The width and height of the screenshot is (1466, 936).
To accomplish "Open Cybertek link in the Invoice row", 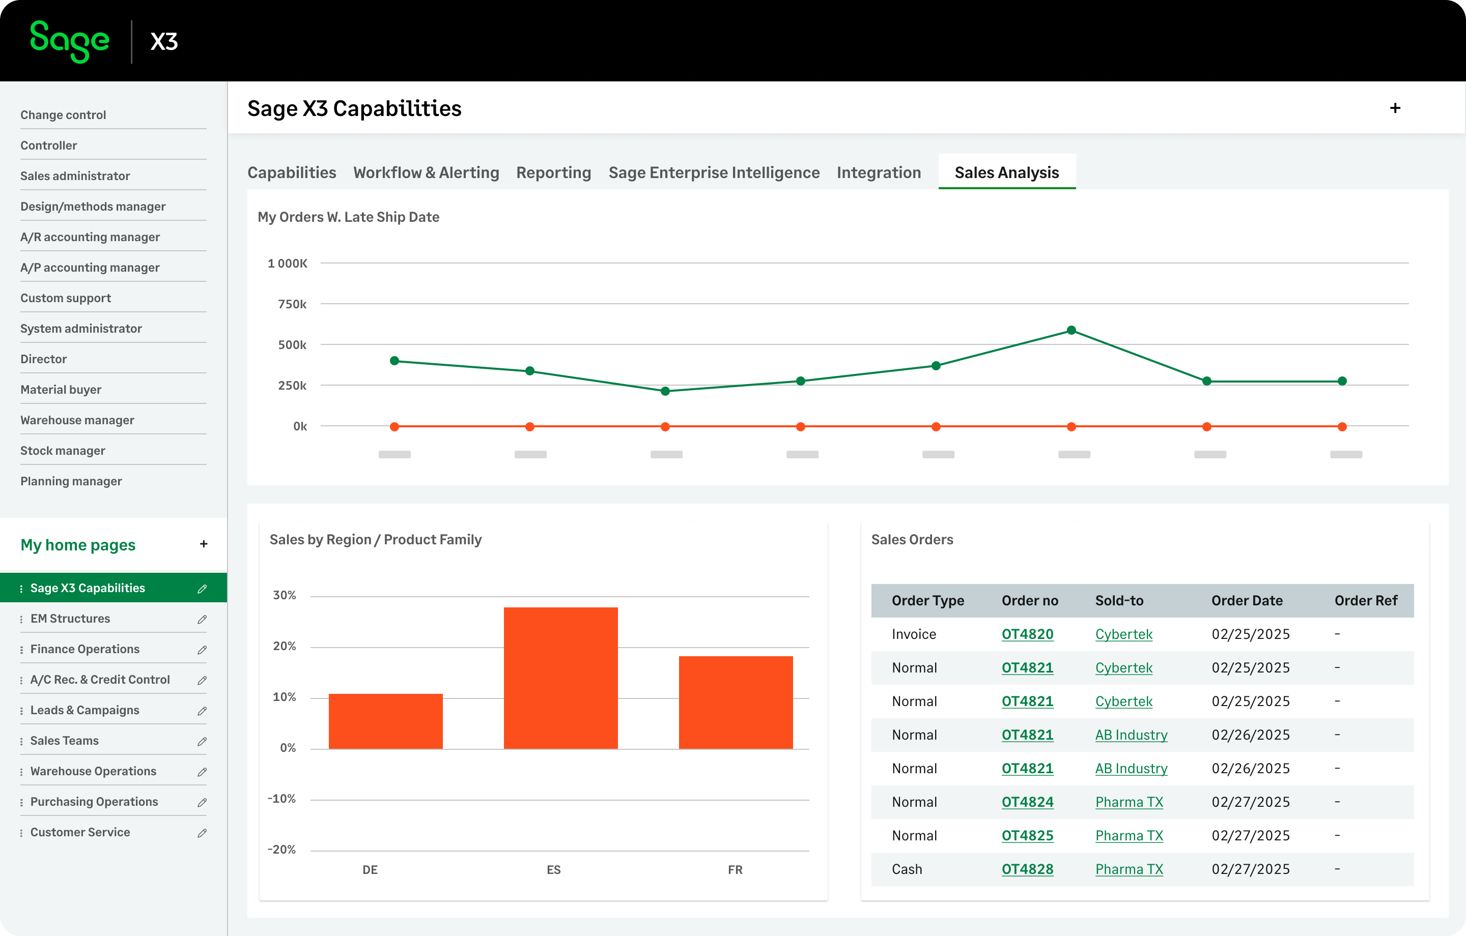I will (1123, 634).
